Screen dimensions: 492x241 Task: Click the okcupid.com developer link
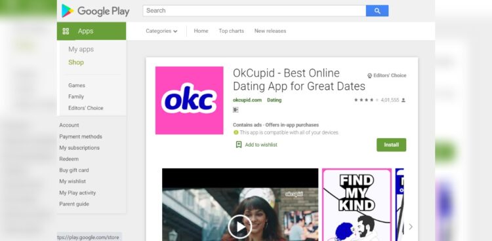247,100
